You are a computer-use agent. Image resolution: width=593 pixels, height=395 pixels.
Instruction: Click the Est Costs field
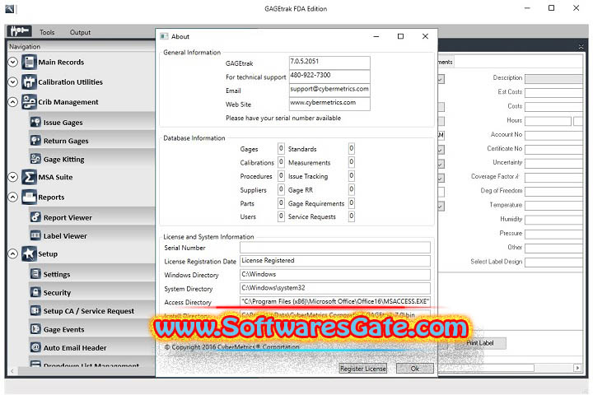coord(553,93)
